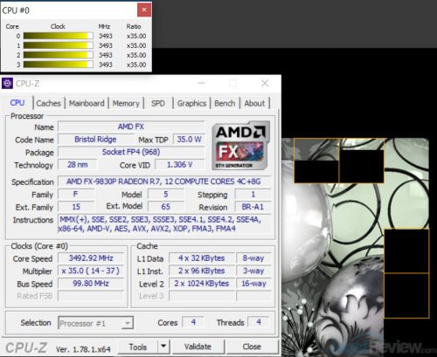Click the Name field showing AMD FX
The width and height of the screenshot is (437, 357).
coord(131,127)
